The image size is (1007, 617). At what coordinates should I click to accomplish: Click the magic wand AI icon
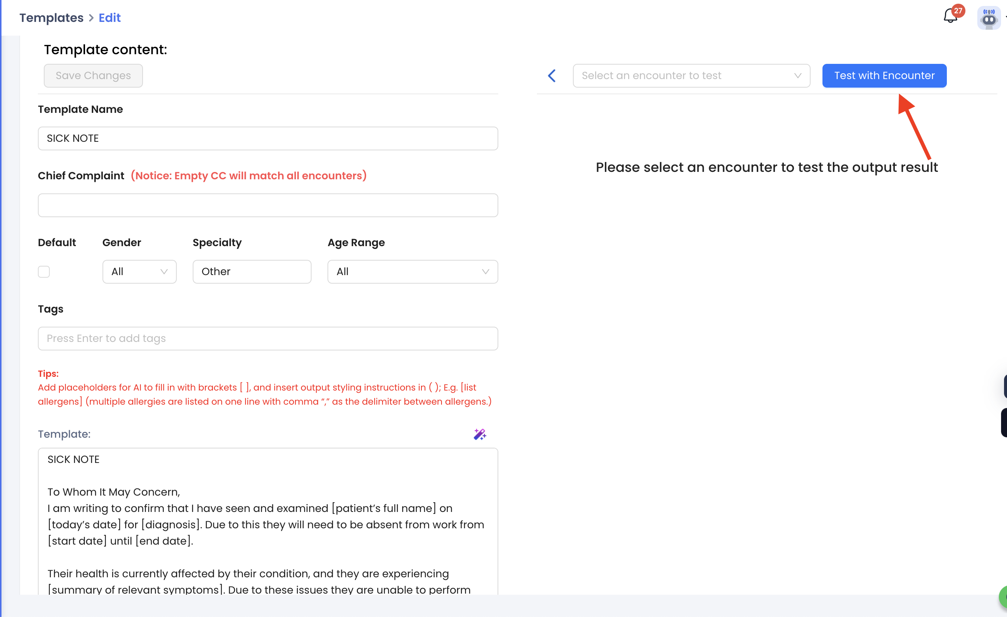[480, 434]
